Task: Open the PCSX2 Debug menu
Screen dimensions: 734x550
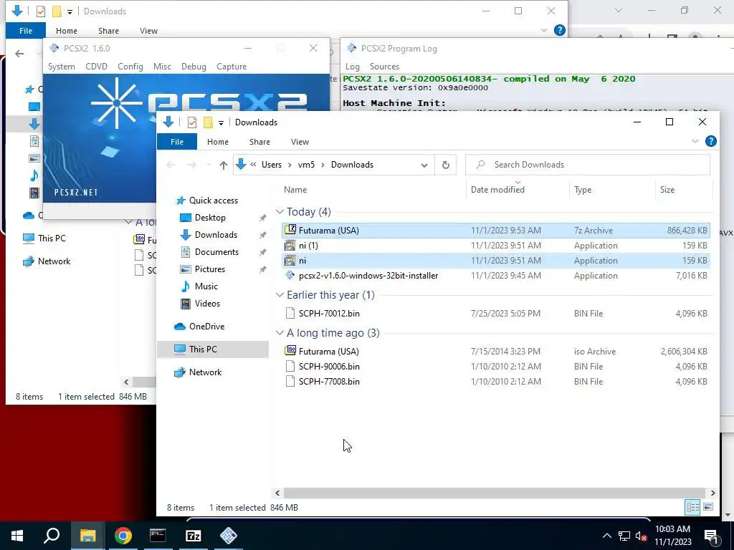Action: click(194, 67)
